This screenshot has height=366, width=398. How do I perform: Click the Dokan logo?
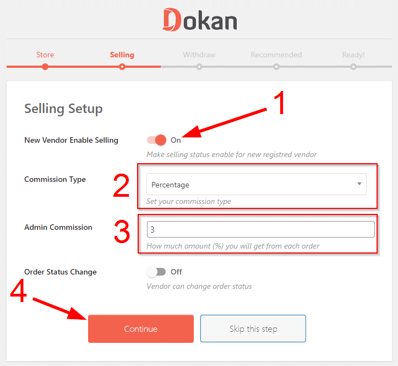coord(199,20)
